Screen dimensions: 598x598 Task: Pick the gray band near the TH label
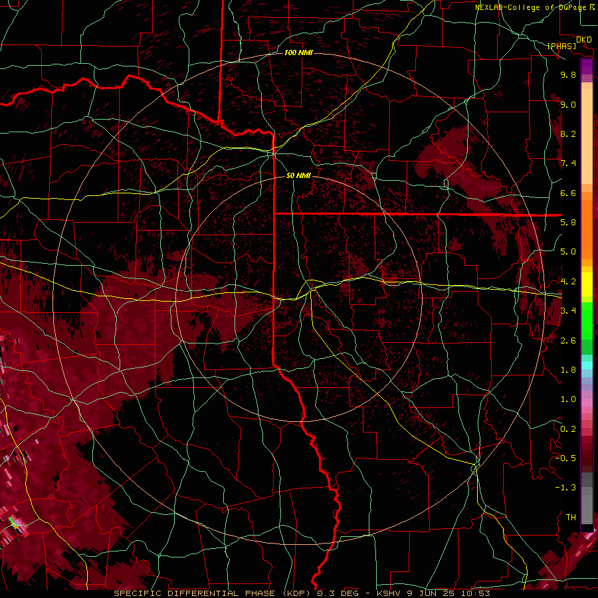(x=587, y=509)
